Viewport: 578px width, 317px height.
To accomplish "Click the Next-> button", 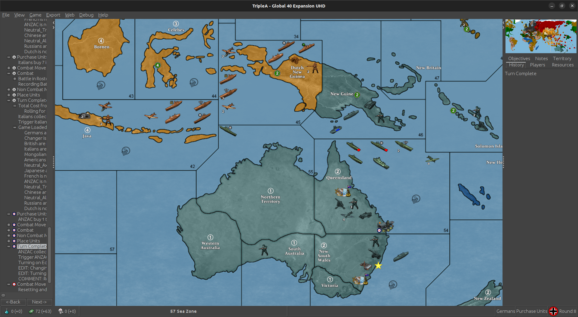I will pyautogui.click(x=39, y=302).
